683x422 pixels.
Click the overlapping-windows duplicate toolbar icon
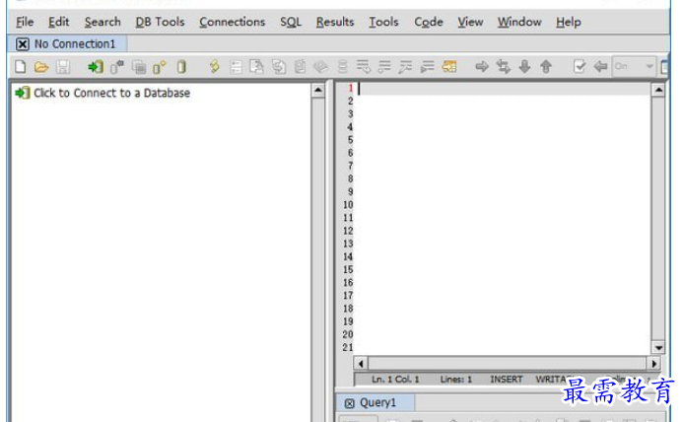coord(139,67)
